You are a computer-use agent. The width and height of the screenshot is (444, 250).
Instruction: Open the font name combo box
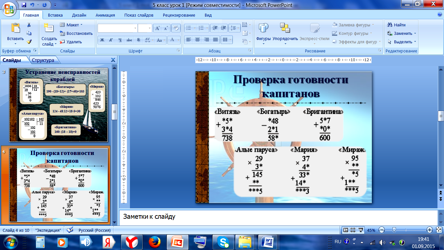tap(117, 28)
